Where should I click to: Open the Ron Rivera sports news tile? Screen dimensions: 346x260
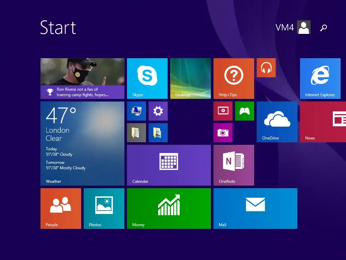tap(82, 79)
